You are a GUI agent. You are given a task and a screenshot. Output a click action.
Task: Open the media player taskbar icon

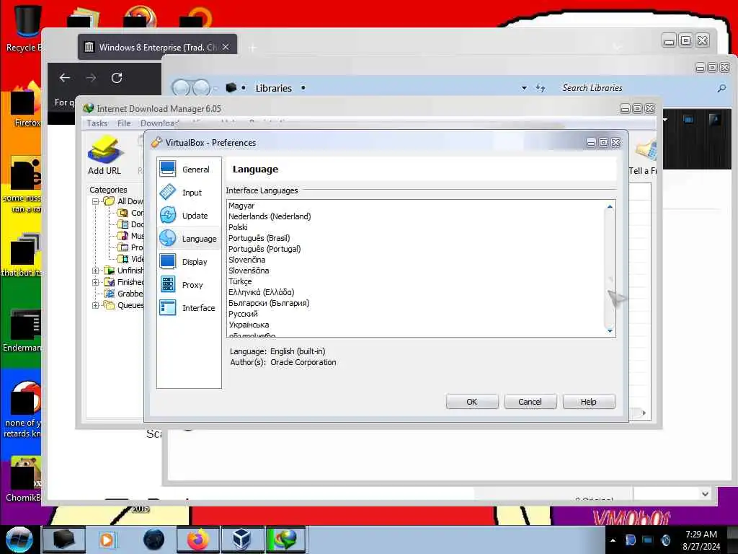[108, 540]
